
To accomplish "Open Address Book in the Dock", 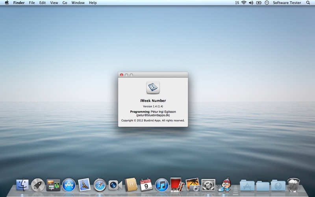I will coord(131,184).
